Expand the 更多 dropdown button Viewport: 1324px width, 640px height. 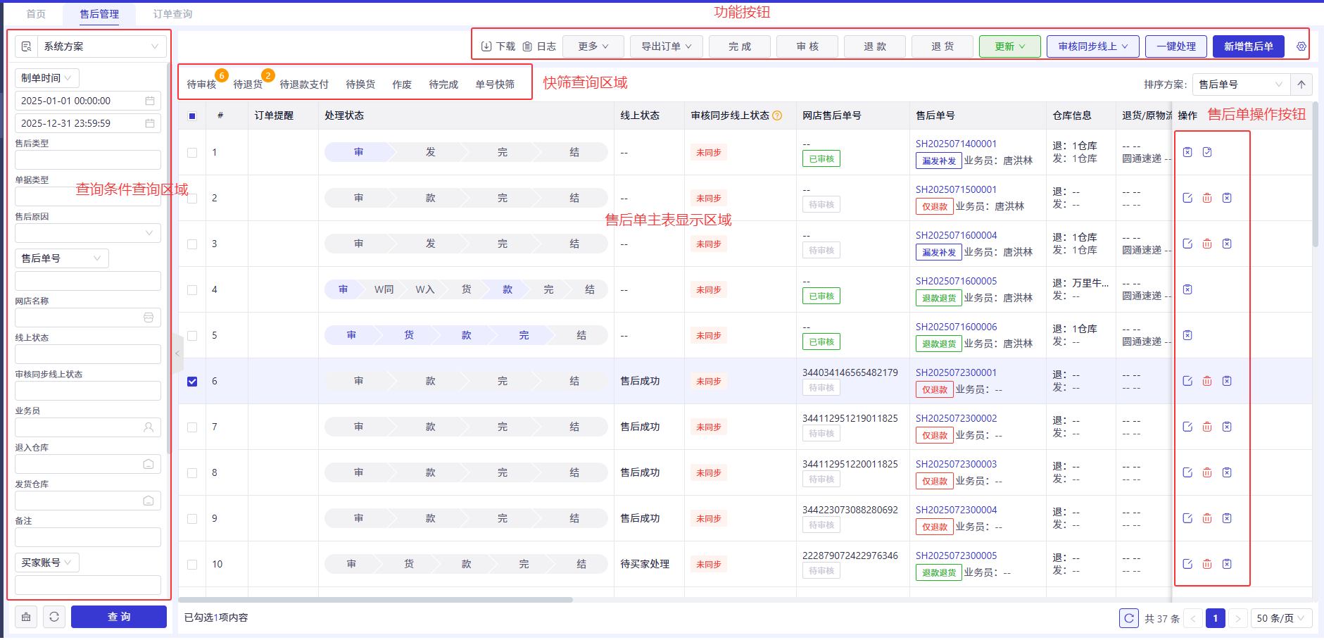593,46
